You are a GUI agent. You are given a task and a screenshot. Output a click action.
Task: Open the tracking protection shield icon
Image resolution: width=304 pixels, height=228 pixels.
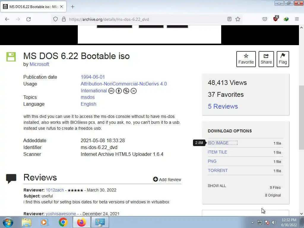point(56,19)
